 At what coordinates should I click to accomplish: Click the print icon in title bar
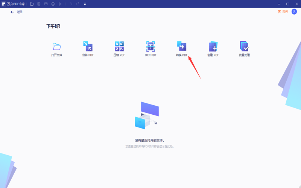coord(53,4)
